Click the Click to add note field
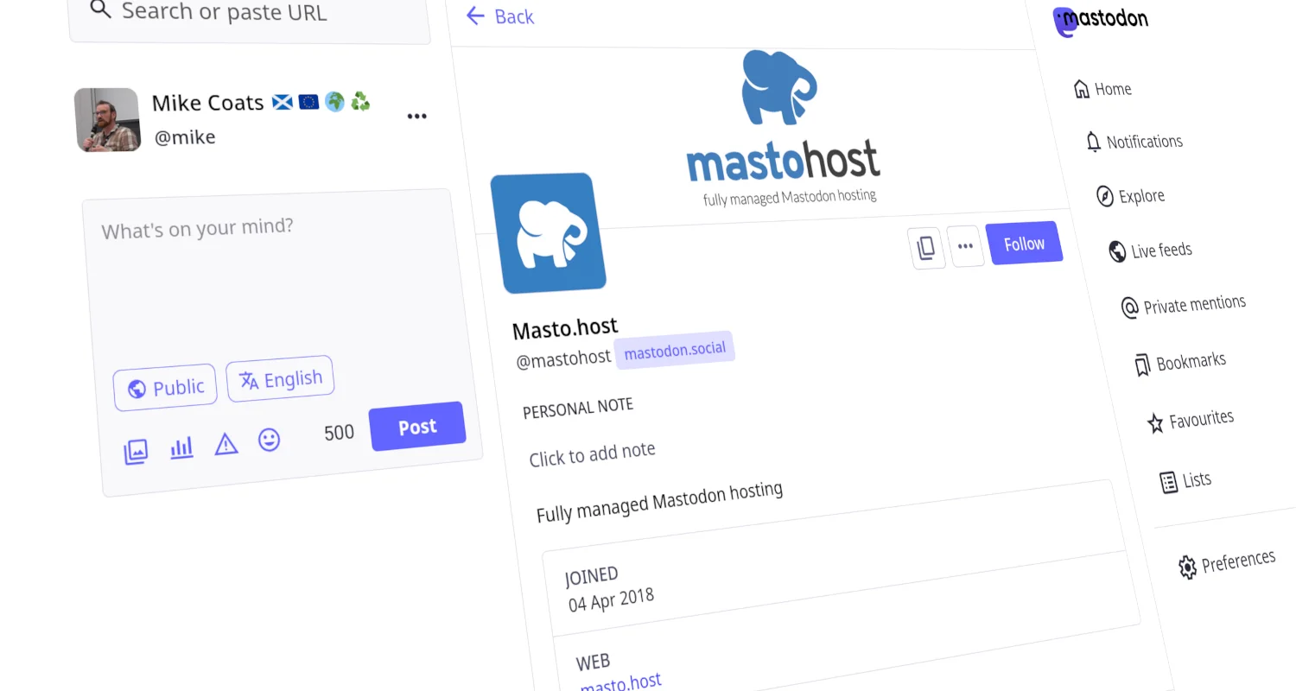The height and width of the screenshot is (691, 1296). point(593,454)
